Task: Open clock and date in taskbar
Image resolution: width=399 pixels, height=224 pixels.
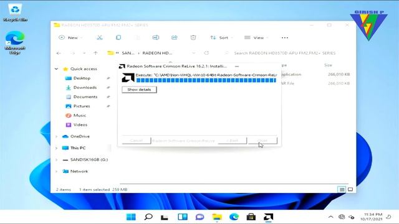Action: pos(372,217)
